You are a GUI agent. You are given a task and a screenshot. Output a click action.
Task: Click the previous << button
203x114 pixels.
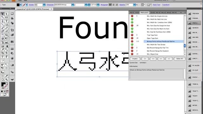(x=153, y=59)
